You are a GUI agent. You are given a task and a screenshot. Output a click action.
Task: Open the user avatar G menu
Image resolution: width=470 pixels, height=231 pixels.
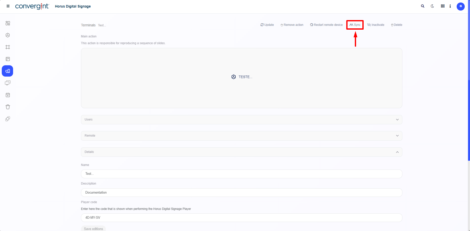pos(460,6)
